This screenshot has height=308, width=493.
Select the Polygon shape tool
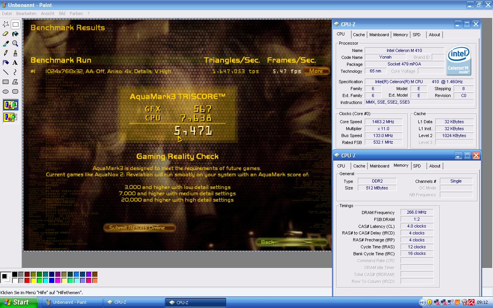click(15, 82)
